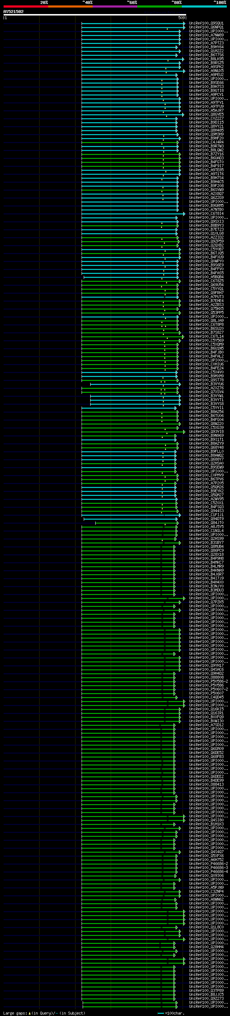Select hit UniRef100_A9PEU2

(206, 75)
